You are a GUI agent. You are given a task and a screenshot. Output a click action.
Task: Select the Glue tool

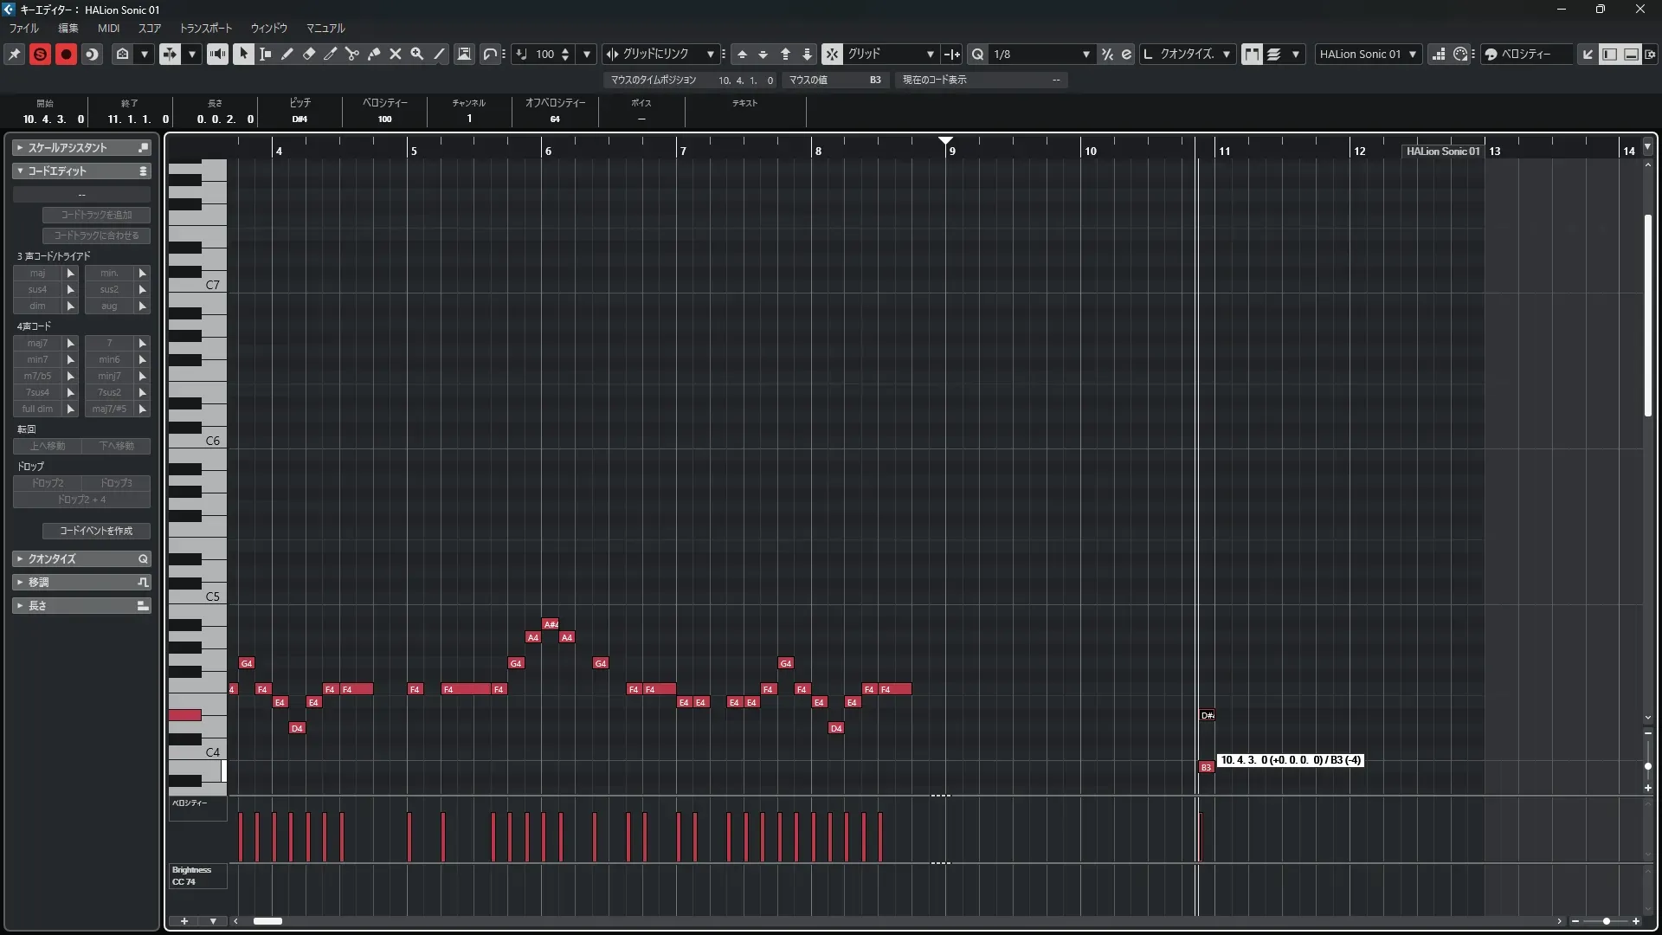[374, 54]
